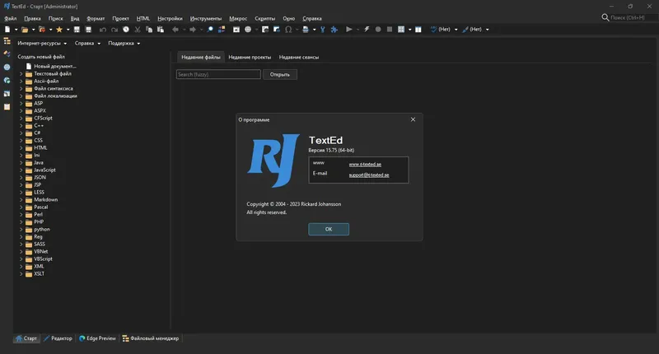Open the Настройки menu
Viewport: 659px width, 354px height.
170,18
